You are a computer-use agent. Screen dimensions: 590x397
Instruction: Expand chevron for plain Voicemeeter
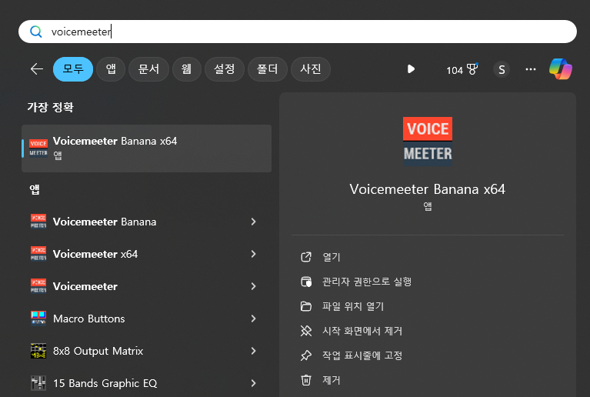(254, 286)
